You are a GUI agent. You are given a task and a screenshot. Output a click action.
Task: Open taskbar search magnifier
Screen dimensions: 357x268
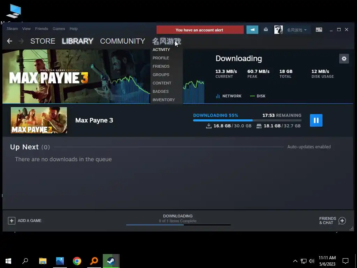pyautogui.click(x=25, y=261)
